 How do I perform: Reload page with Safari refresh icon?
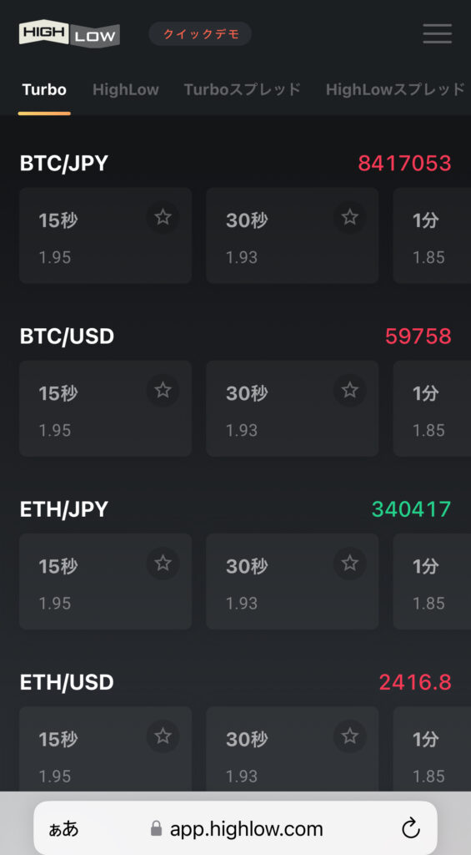pyautogui.click(x=410, y=829)
